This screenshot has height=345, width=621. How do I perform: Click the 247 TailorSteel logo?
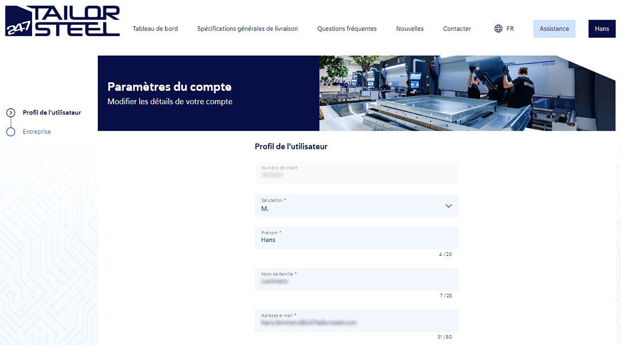[62, 22]
